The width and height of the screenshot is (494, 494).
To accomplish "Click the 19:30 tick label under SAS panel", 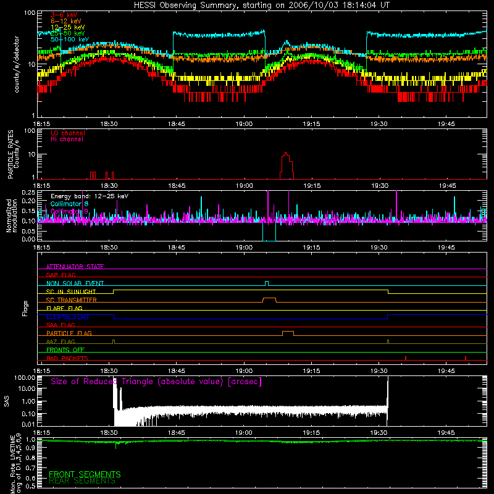I will coord(379,433).
